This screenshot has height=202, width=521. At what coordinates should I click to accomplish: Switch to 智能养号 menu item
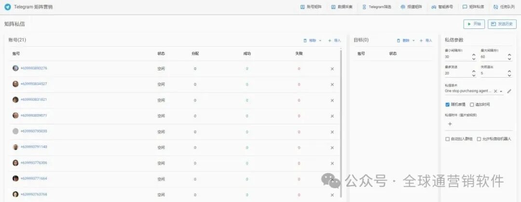442,7
